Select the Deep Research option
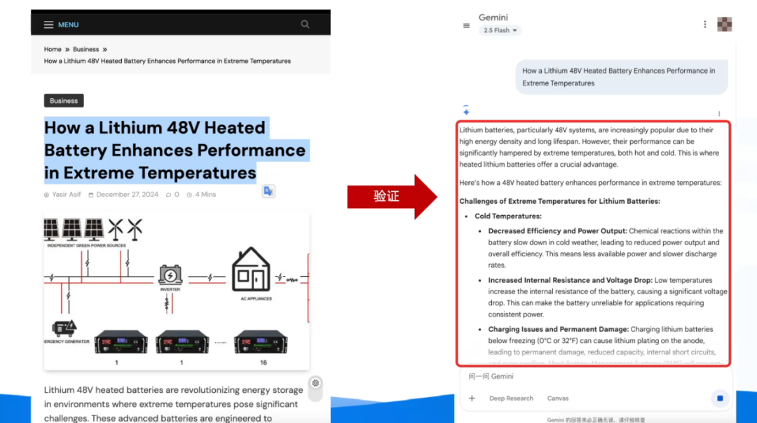The width and height of the screenshot is (757, 423). click(511, 398)
